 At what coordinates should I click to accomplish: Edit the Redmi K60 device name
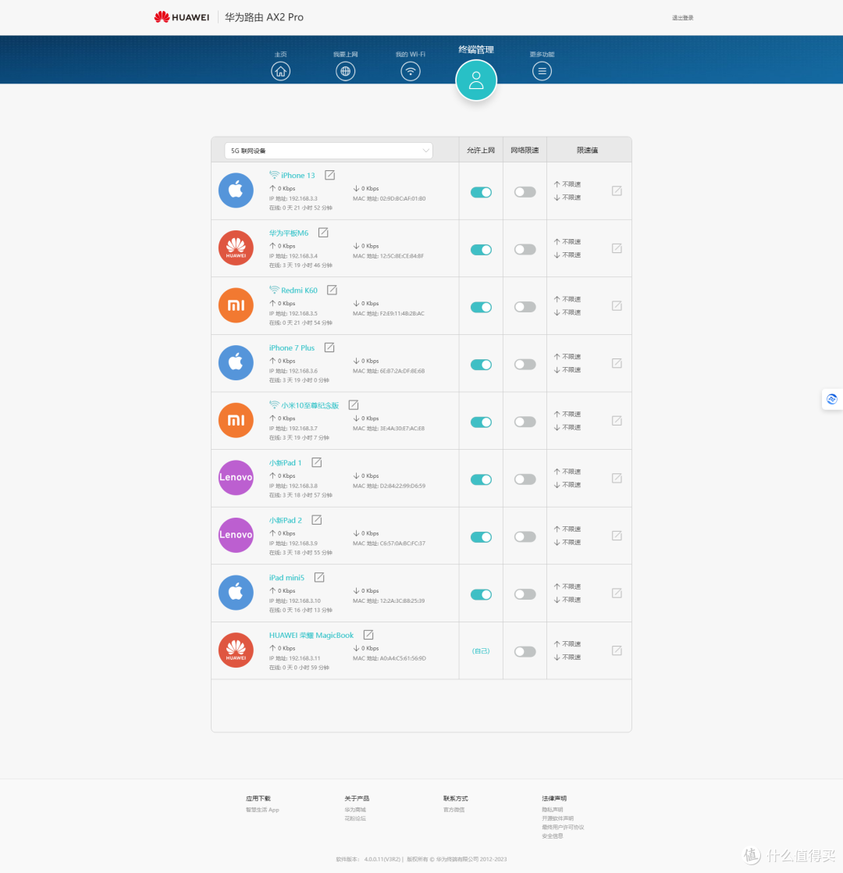click(x=333, y=290)
